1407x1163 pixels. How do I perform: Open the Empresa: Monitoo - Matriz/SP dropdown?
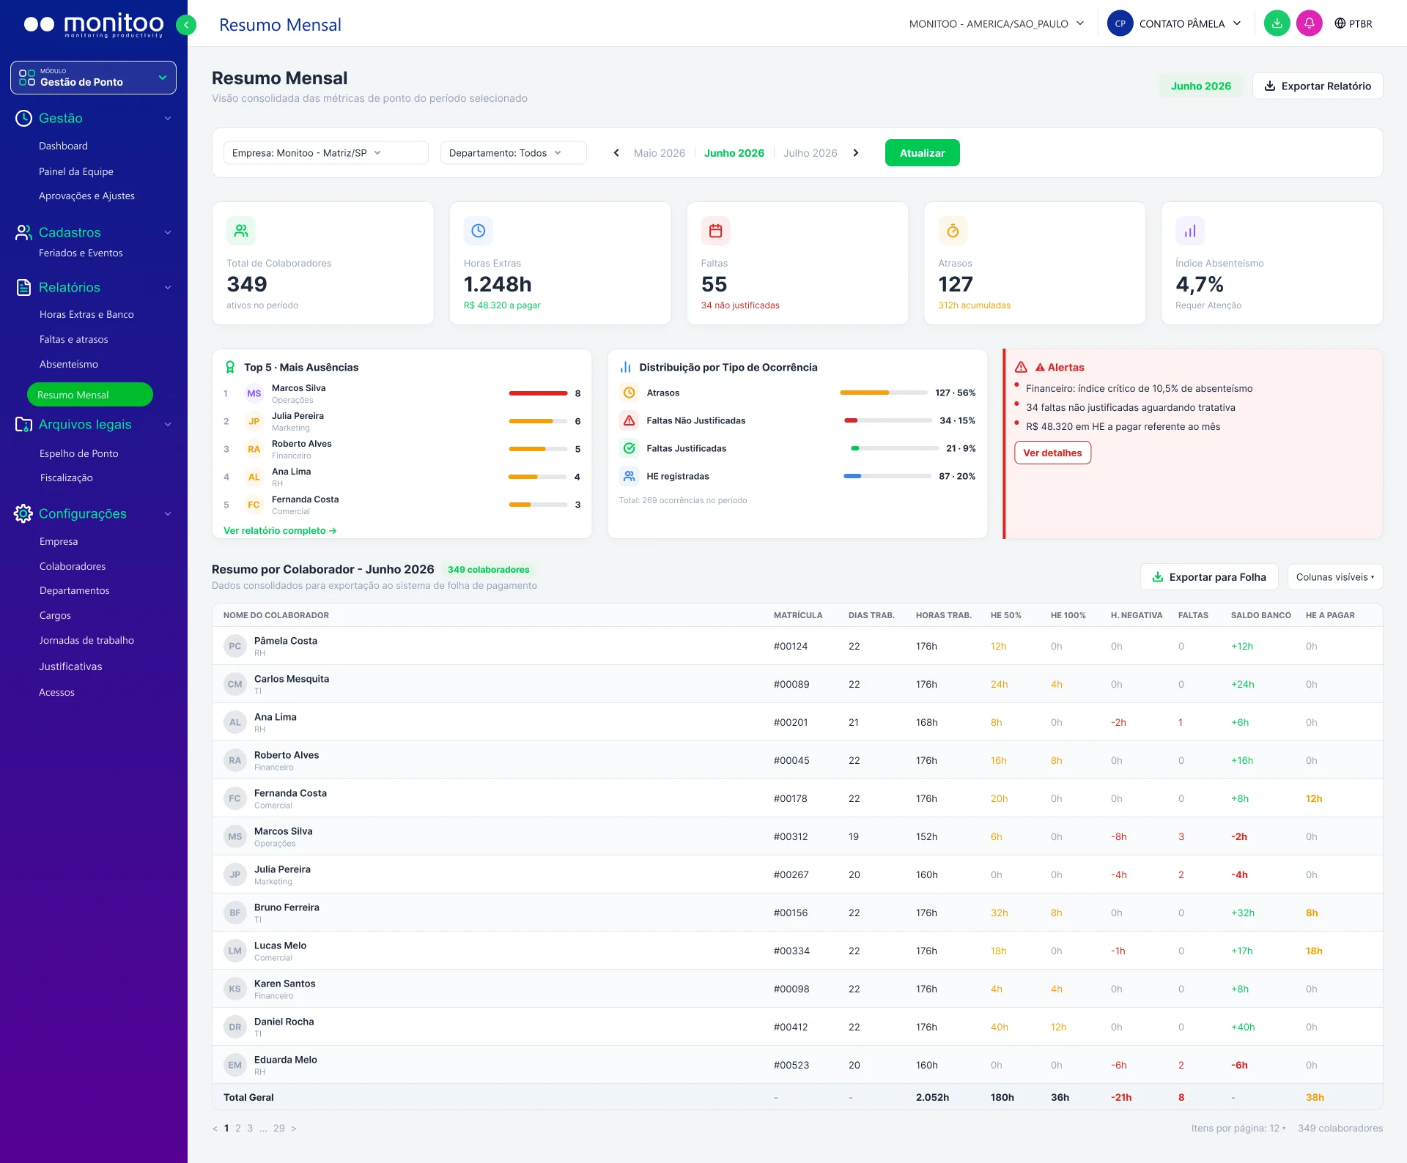click(x=325, y=153)
